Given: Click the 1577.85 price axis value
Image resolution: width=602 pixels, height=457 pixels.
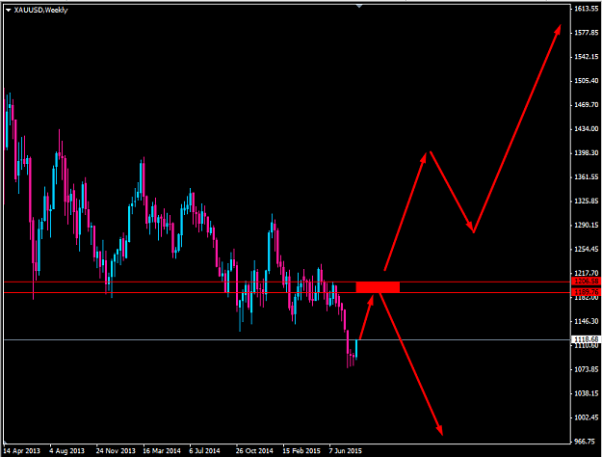Looking at the screenshot, I should point(587,33).
